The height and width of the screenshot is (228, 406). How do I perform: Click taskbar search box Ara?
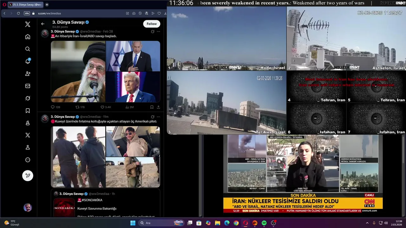(161, 223)
